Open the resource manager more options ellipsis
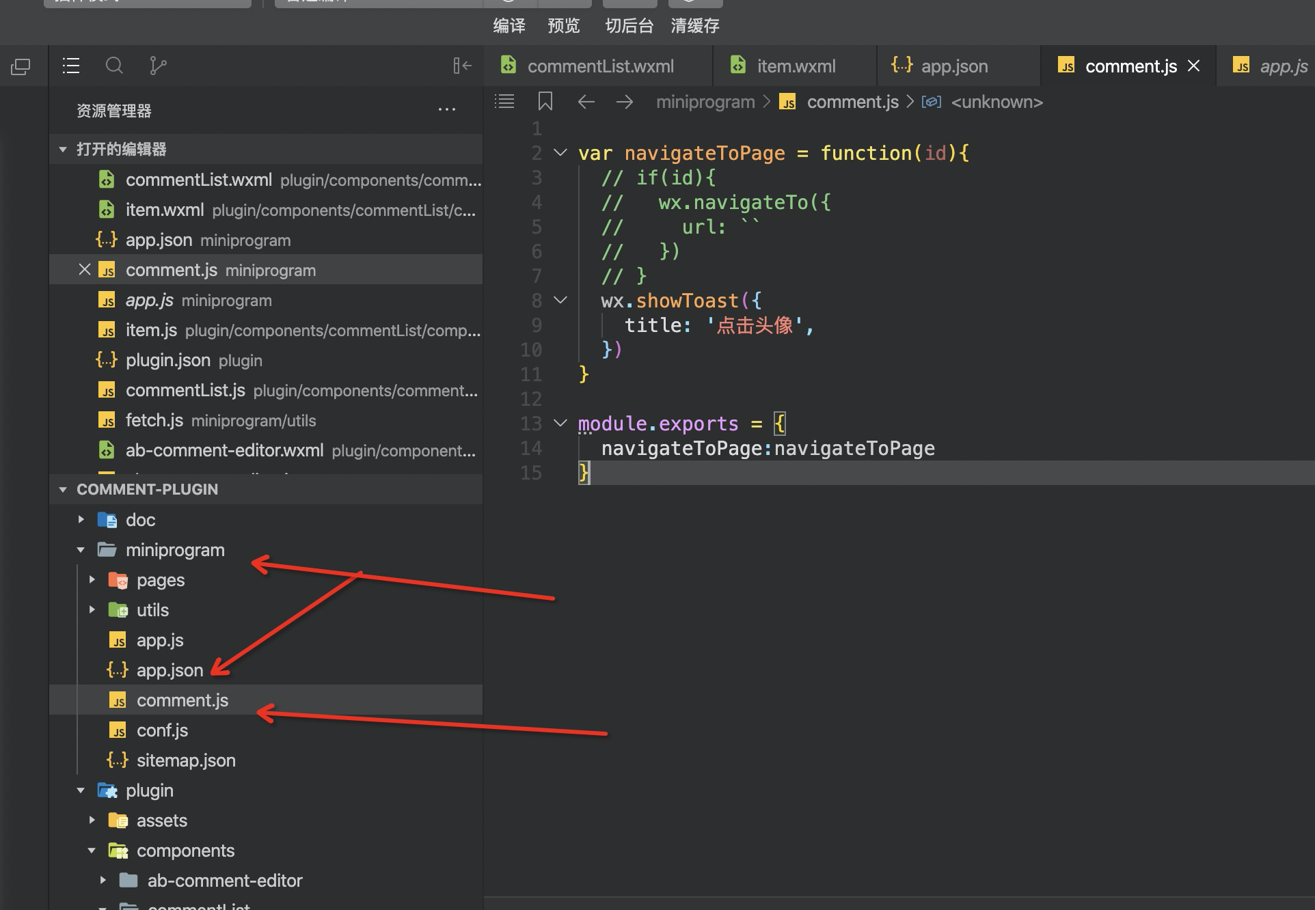 pos(446,110)
